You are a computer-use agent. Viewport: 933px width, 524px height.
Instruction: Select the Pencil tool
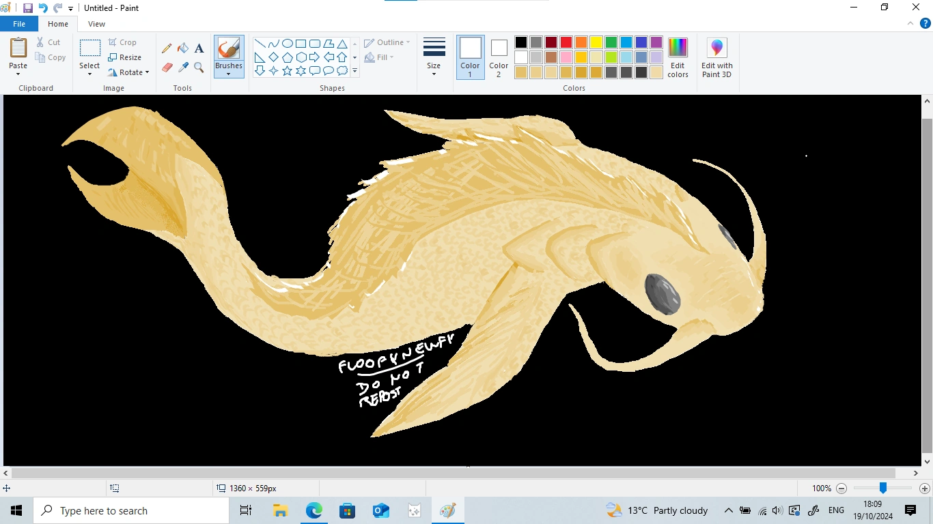pyautogui.click(x=167, y=48)
